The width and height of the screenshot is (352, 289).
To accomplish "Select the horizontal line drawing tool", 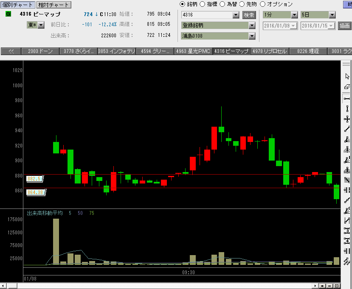I will pos(347,99).
